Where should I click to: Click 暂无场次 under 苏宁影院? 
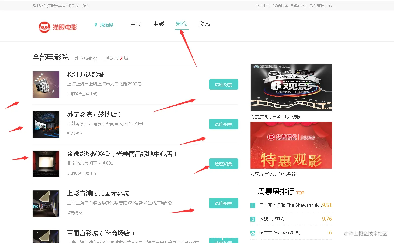[x=75, y=134]
